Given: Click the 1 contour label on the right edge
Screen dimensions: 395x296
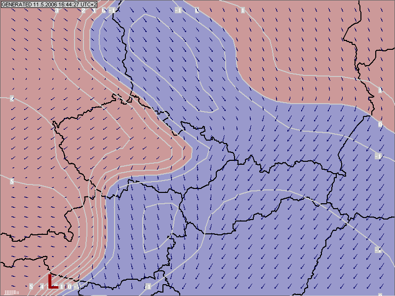Looking at the screenshot, I should [380, 90].
